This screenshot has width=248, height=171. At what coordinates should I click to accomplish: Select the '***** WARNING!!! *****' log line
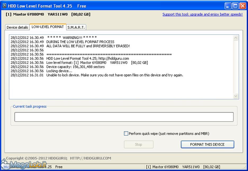pos(54,38)
